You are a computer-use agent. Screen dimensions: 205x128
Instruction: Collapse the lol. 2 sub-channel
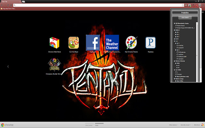(x=176, y=43)
